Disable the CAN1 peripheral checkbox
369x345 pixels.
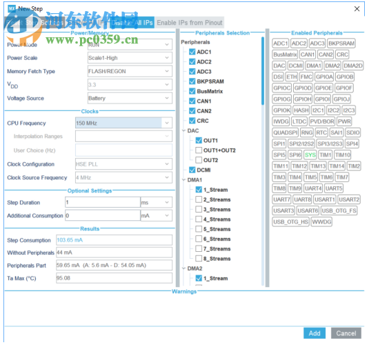click(x=192, y=101)
